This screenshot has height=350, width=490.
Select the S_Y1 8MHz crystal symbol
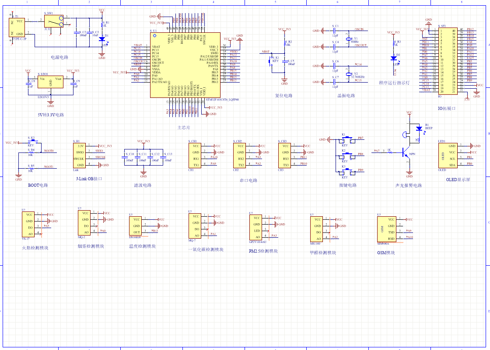click(348, 39)
